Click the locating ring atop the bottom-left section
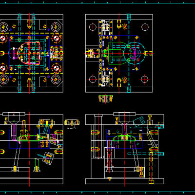Screen dimensions: 195x195 (x=14, y=114)
